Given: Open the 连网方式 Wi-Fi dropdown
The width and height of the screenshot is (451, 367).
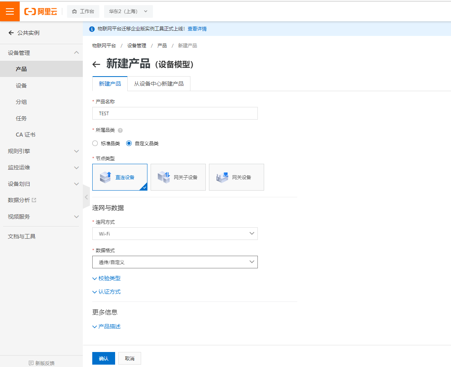Looking at the screenshot, I should pos(175,233).
